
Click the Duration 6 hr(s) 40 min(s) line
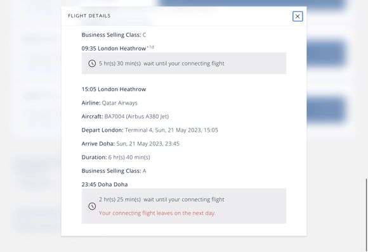(x=115, y=157)
